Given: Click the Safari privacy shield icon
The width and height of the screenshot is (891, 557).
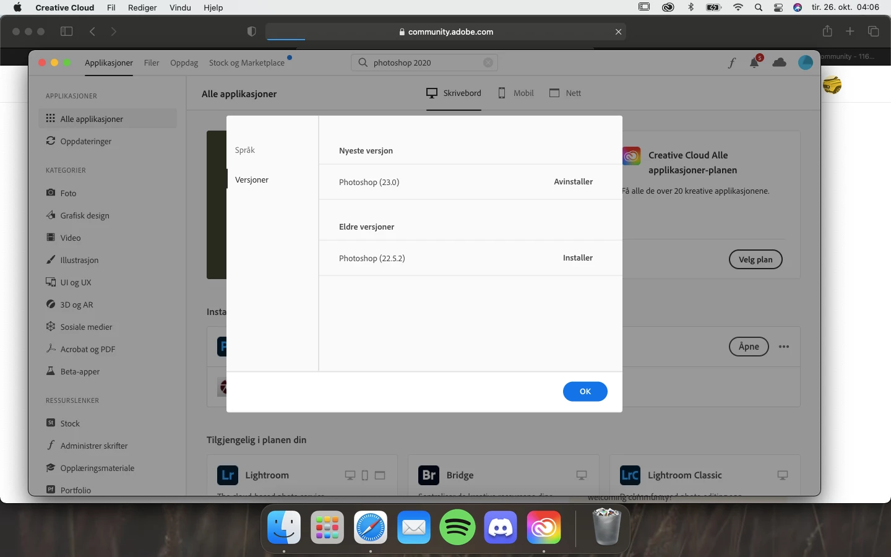Looking at the screenshot, I should click(x=251, y=32).
